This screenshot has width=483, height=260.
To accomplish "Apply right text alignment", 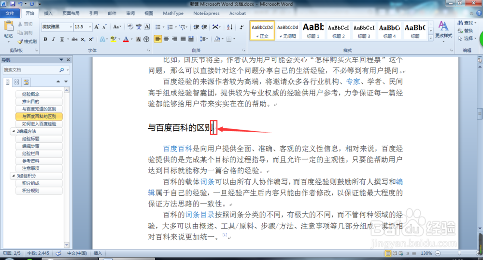I will click(175, 39).
